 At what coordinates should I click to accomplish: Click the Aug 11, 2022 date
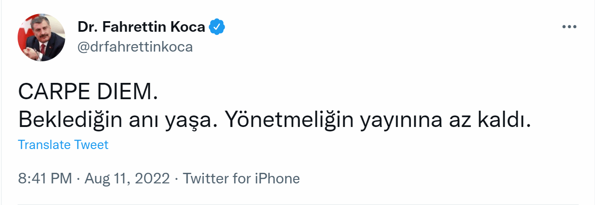point(127,179)
